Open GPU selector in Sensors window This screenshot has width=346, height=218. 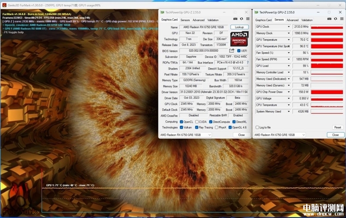coord(279,135)
